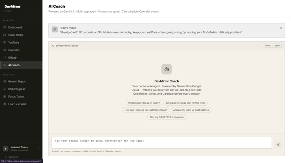Sign out of the account

tap(12, 157)
